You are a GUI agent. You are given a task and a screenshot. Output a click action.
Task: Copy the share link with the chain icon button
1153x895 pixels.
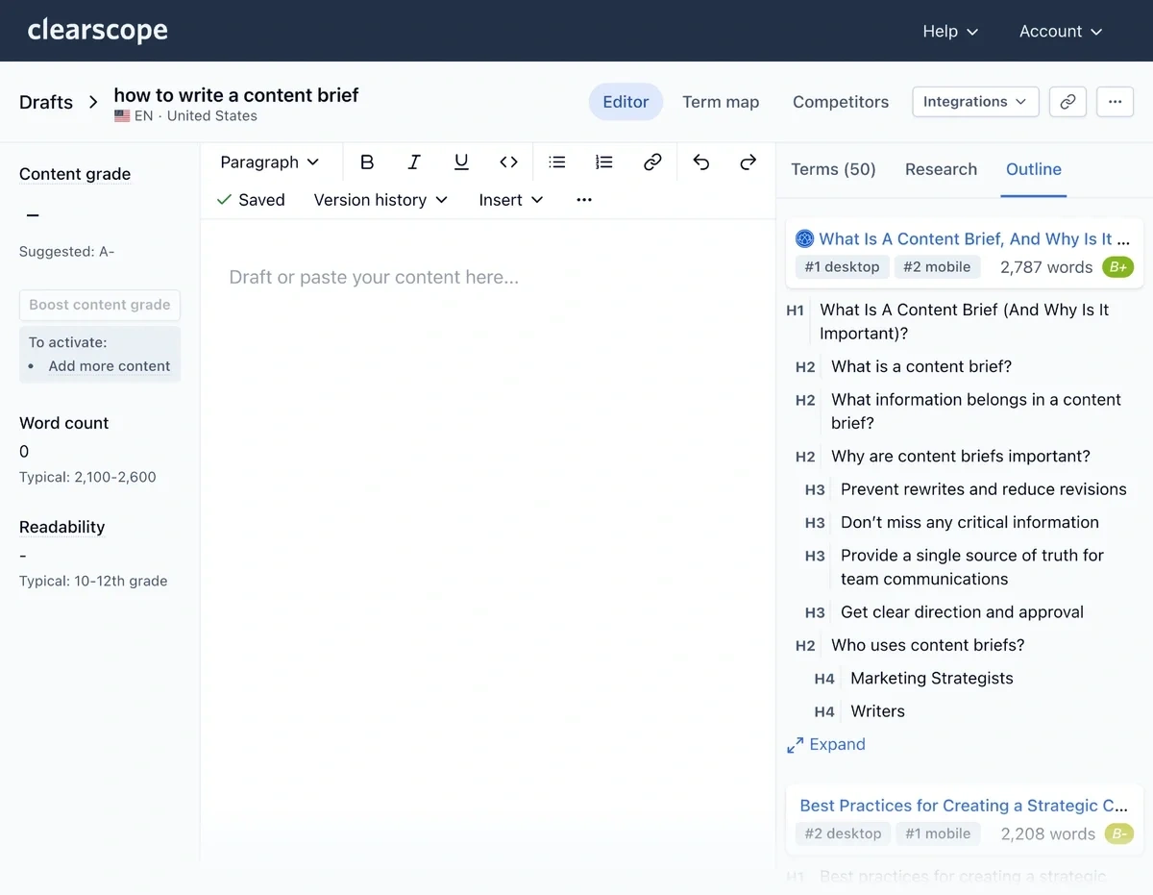click(x=1067, y=102)
